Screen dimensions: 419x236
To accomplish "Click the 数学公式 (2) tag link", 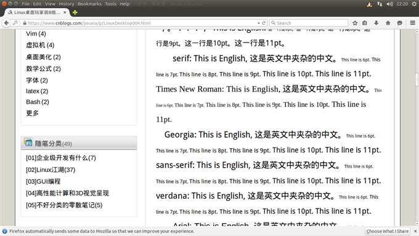I will coord(43,69).
